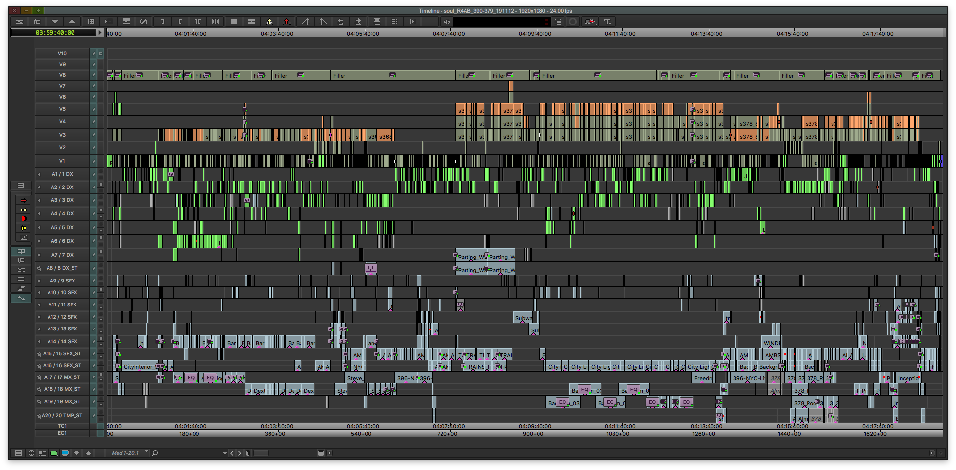
Task: Click the Title tool T+ icon
Action: click(x=608, y=22)
